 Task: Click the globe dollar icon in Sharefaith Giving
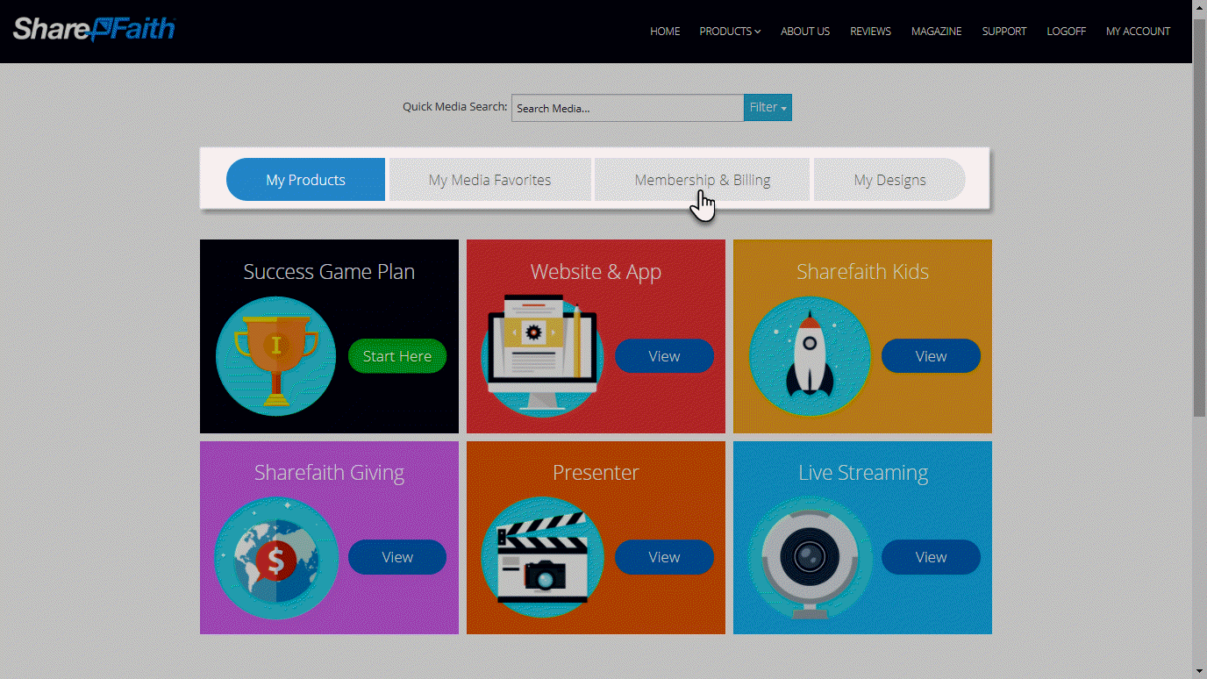[276, 558]
